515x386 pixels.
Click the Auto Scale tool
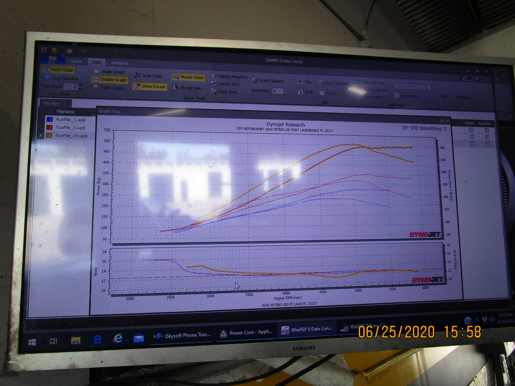tap(148, 75)
